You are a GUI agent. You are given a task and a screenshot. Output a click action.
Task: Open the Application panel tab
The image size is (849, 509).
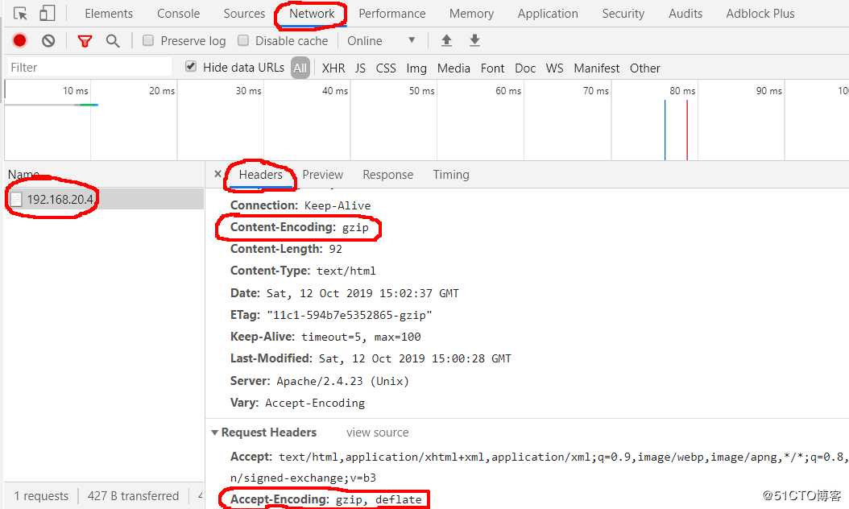point(548,14)
